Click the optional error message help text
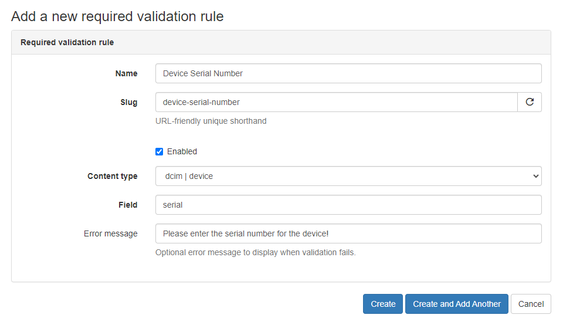Screen dimensions: 563x325 (x=255, y=252)
